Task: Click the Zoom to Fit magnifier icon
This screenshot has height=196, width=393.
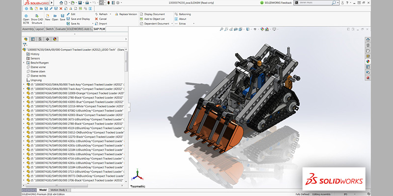Action: pyautogui.click(x=222, y=29)
